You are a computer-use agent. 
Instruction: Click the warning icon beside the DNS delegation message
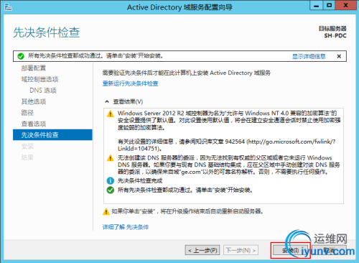coord(111,158)
